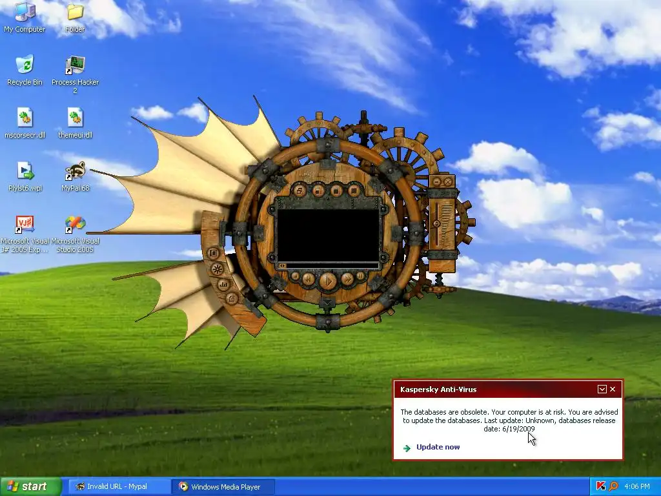Open the Windows Start menu
The width and height of the screenshot is (661, 496).
pyautogui.click(x=31, y=487)
